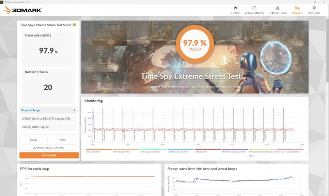The height and width of the screenshot is (196, 329).
Task: Click the green passed checkmark icon
Action: (x=74, y=25)
